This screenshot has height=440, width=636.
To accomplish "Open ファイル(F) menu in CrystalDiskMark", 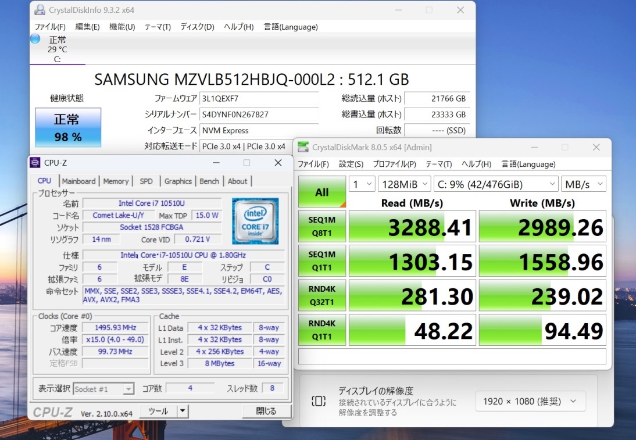I will pos(313,164).
